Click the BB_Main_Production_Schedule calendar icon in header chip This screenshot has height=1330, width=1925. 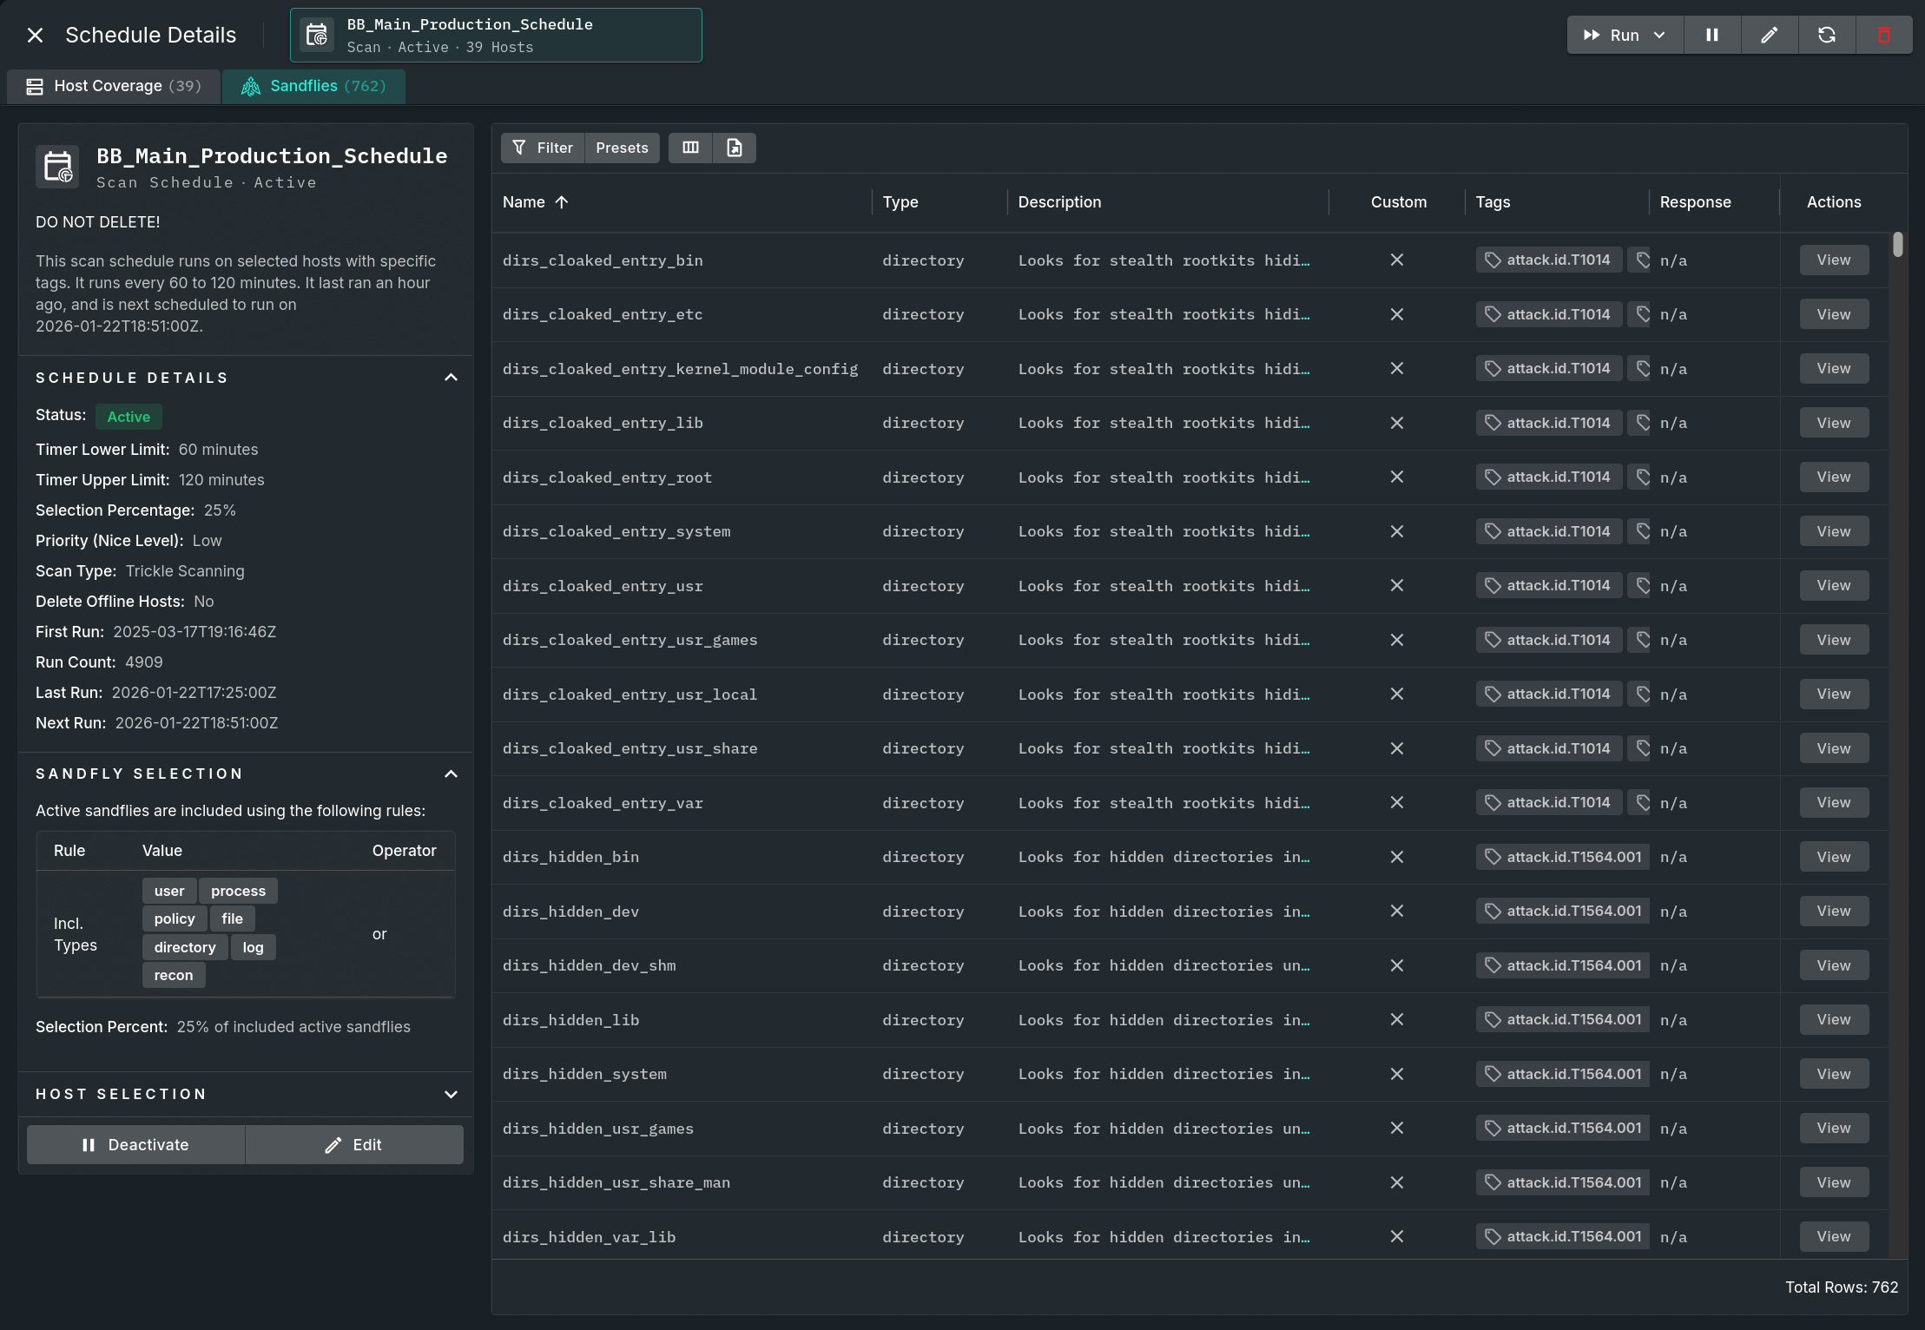[x=317, y=35]
